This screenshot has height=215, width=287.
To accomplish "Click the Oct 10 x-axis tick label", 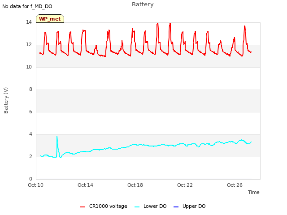I will (36, 185).
